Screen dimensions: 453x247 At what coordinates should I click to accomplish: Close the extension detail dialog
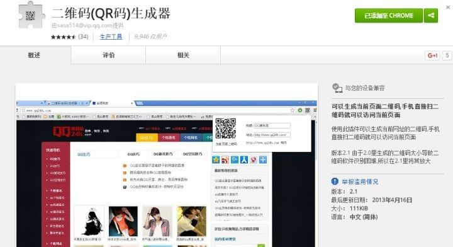pyautogui.click(x=448, y=7)
